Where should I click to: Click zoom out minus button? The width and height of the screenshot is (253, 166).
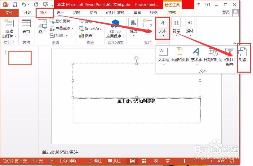pyautogui.click(x=176, y=161)
